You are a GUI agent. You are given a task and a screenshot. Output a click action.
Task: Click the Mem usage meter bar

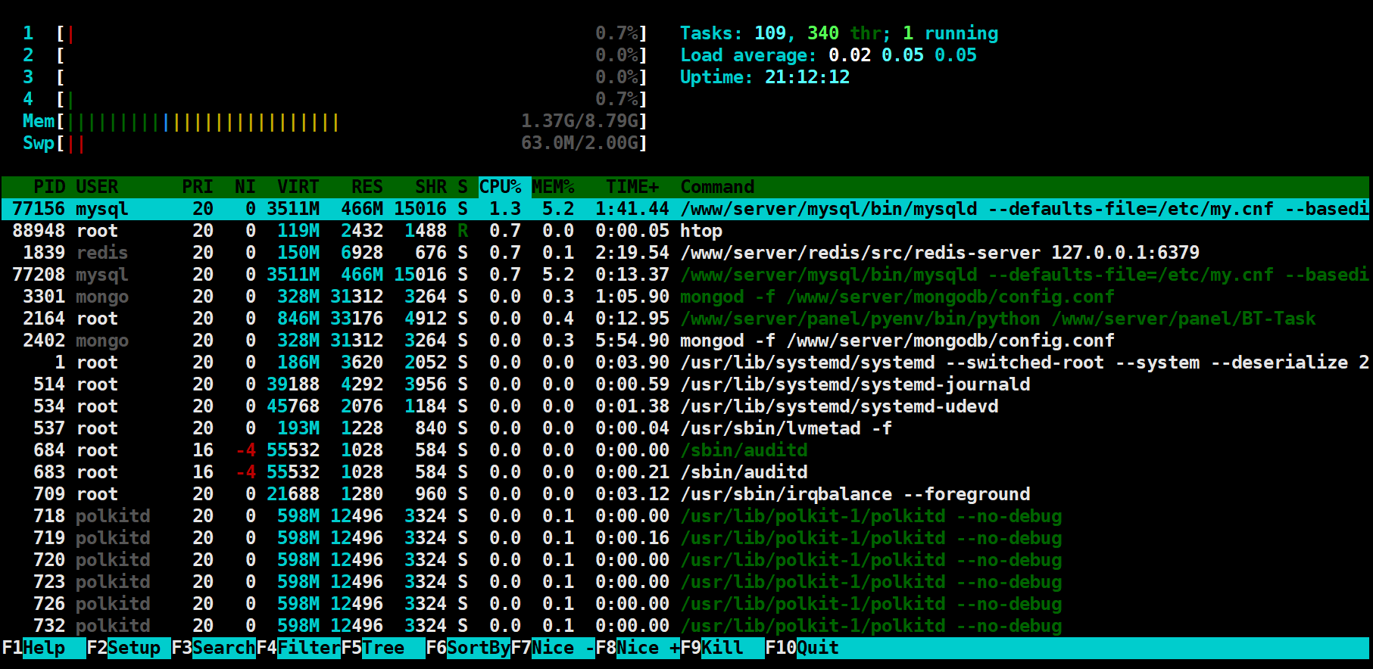coord(335,121)
